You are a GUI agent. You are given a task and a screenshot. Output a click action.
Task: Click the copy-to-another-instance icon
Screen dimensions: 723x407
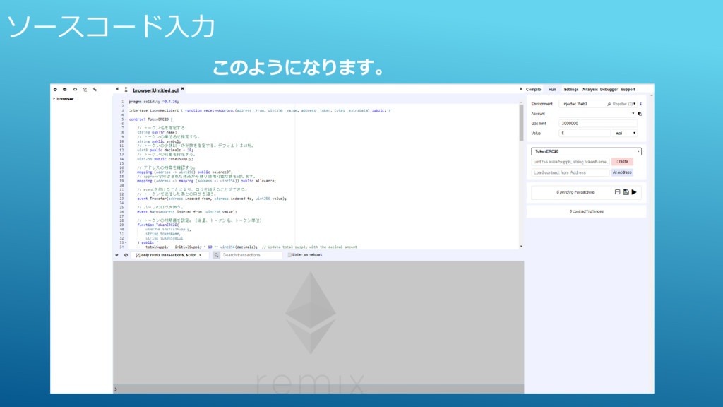click(x=85, y=90)
